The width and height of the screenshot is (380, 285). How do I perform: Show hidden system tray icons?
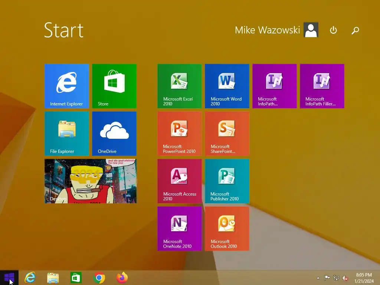coord(318,278)
